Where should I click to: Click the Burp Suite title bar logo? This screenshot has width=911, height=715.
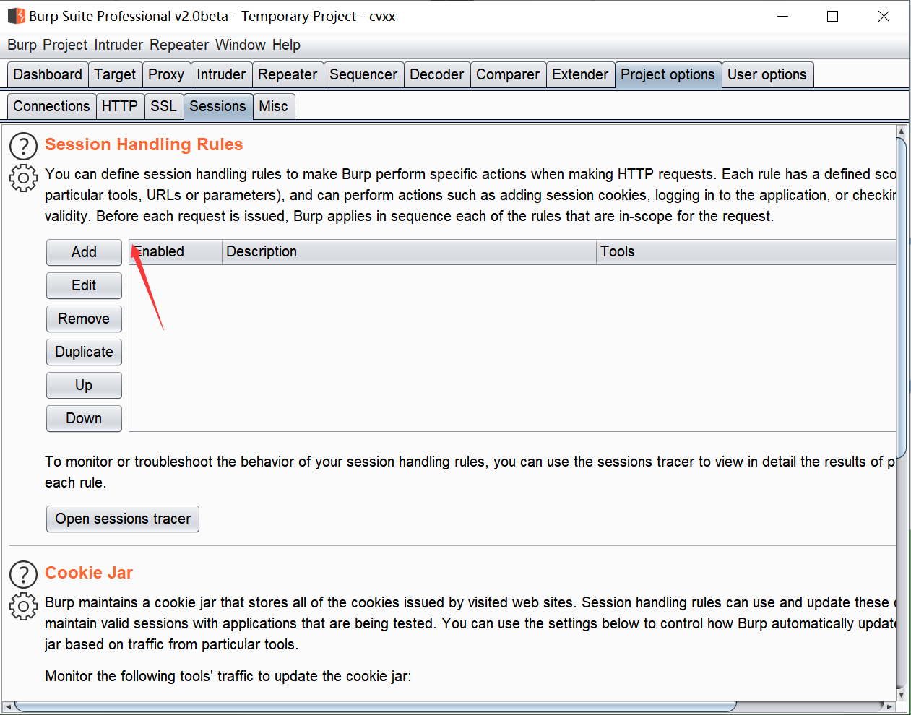coord(16,16)
